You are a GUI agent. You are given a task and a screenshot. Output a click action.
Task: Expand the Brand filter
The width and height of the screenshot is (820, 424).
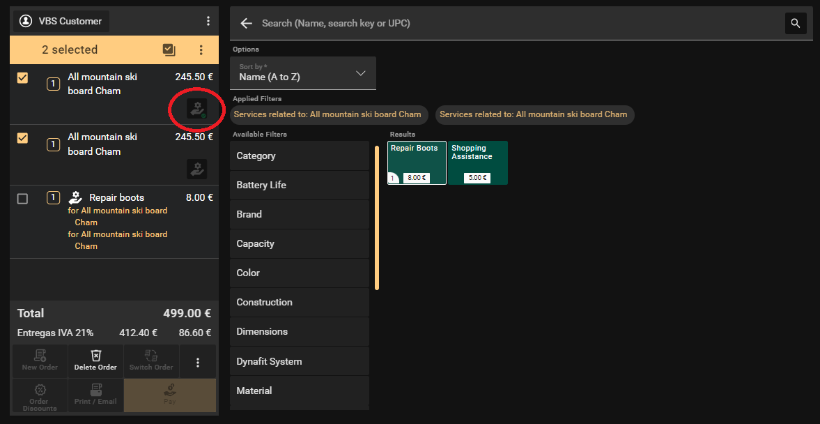299,214
